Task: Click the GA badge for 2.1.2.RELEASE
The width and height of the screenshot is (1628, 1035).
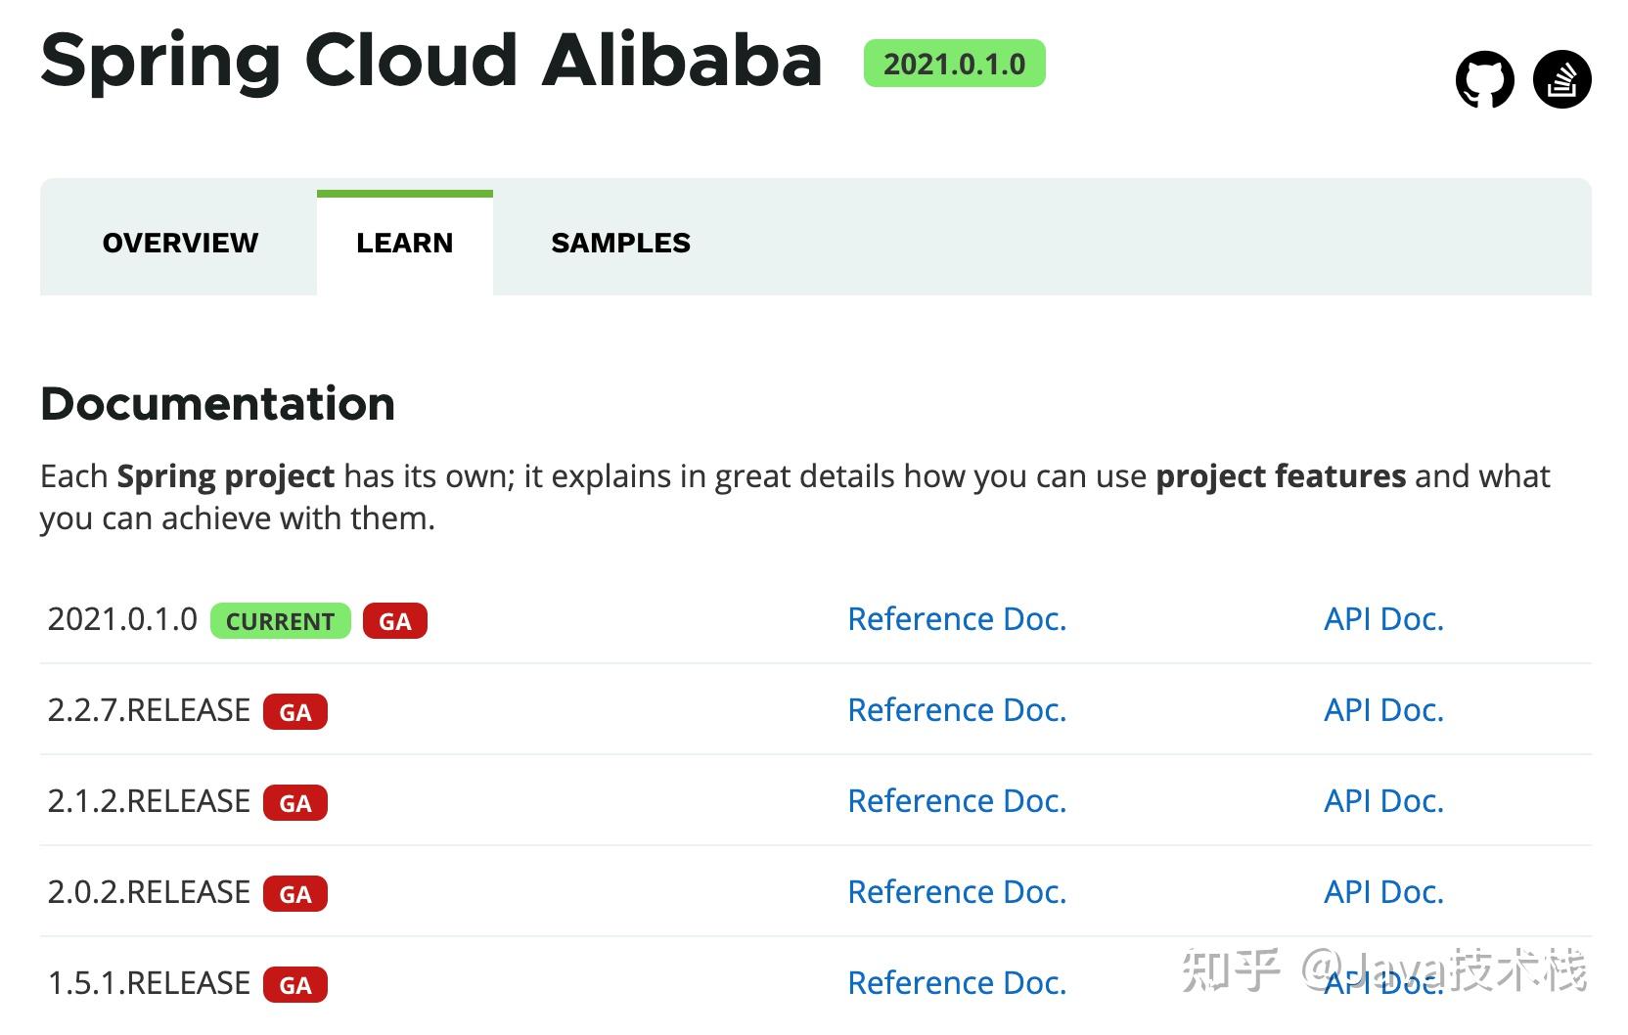Action: point(295,802)
